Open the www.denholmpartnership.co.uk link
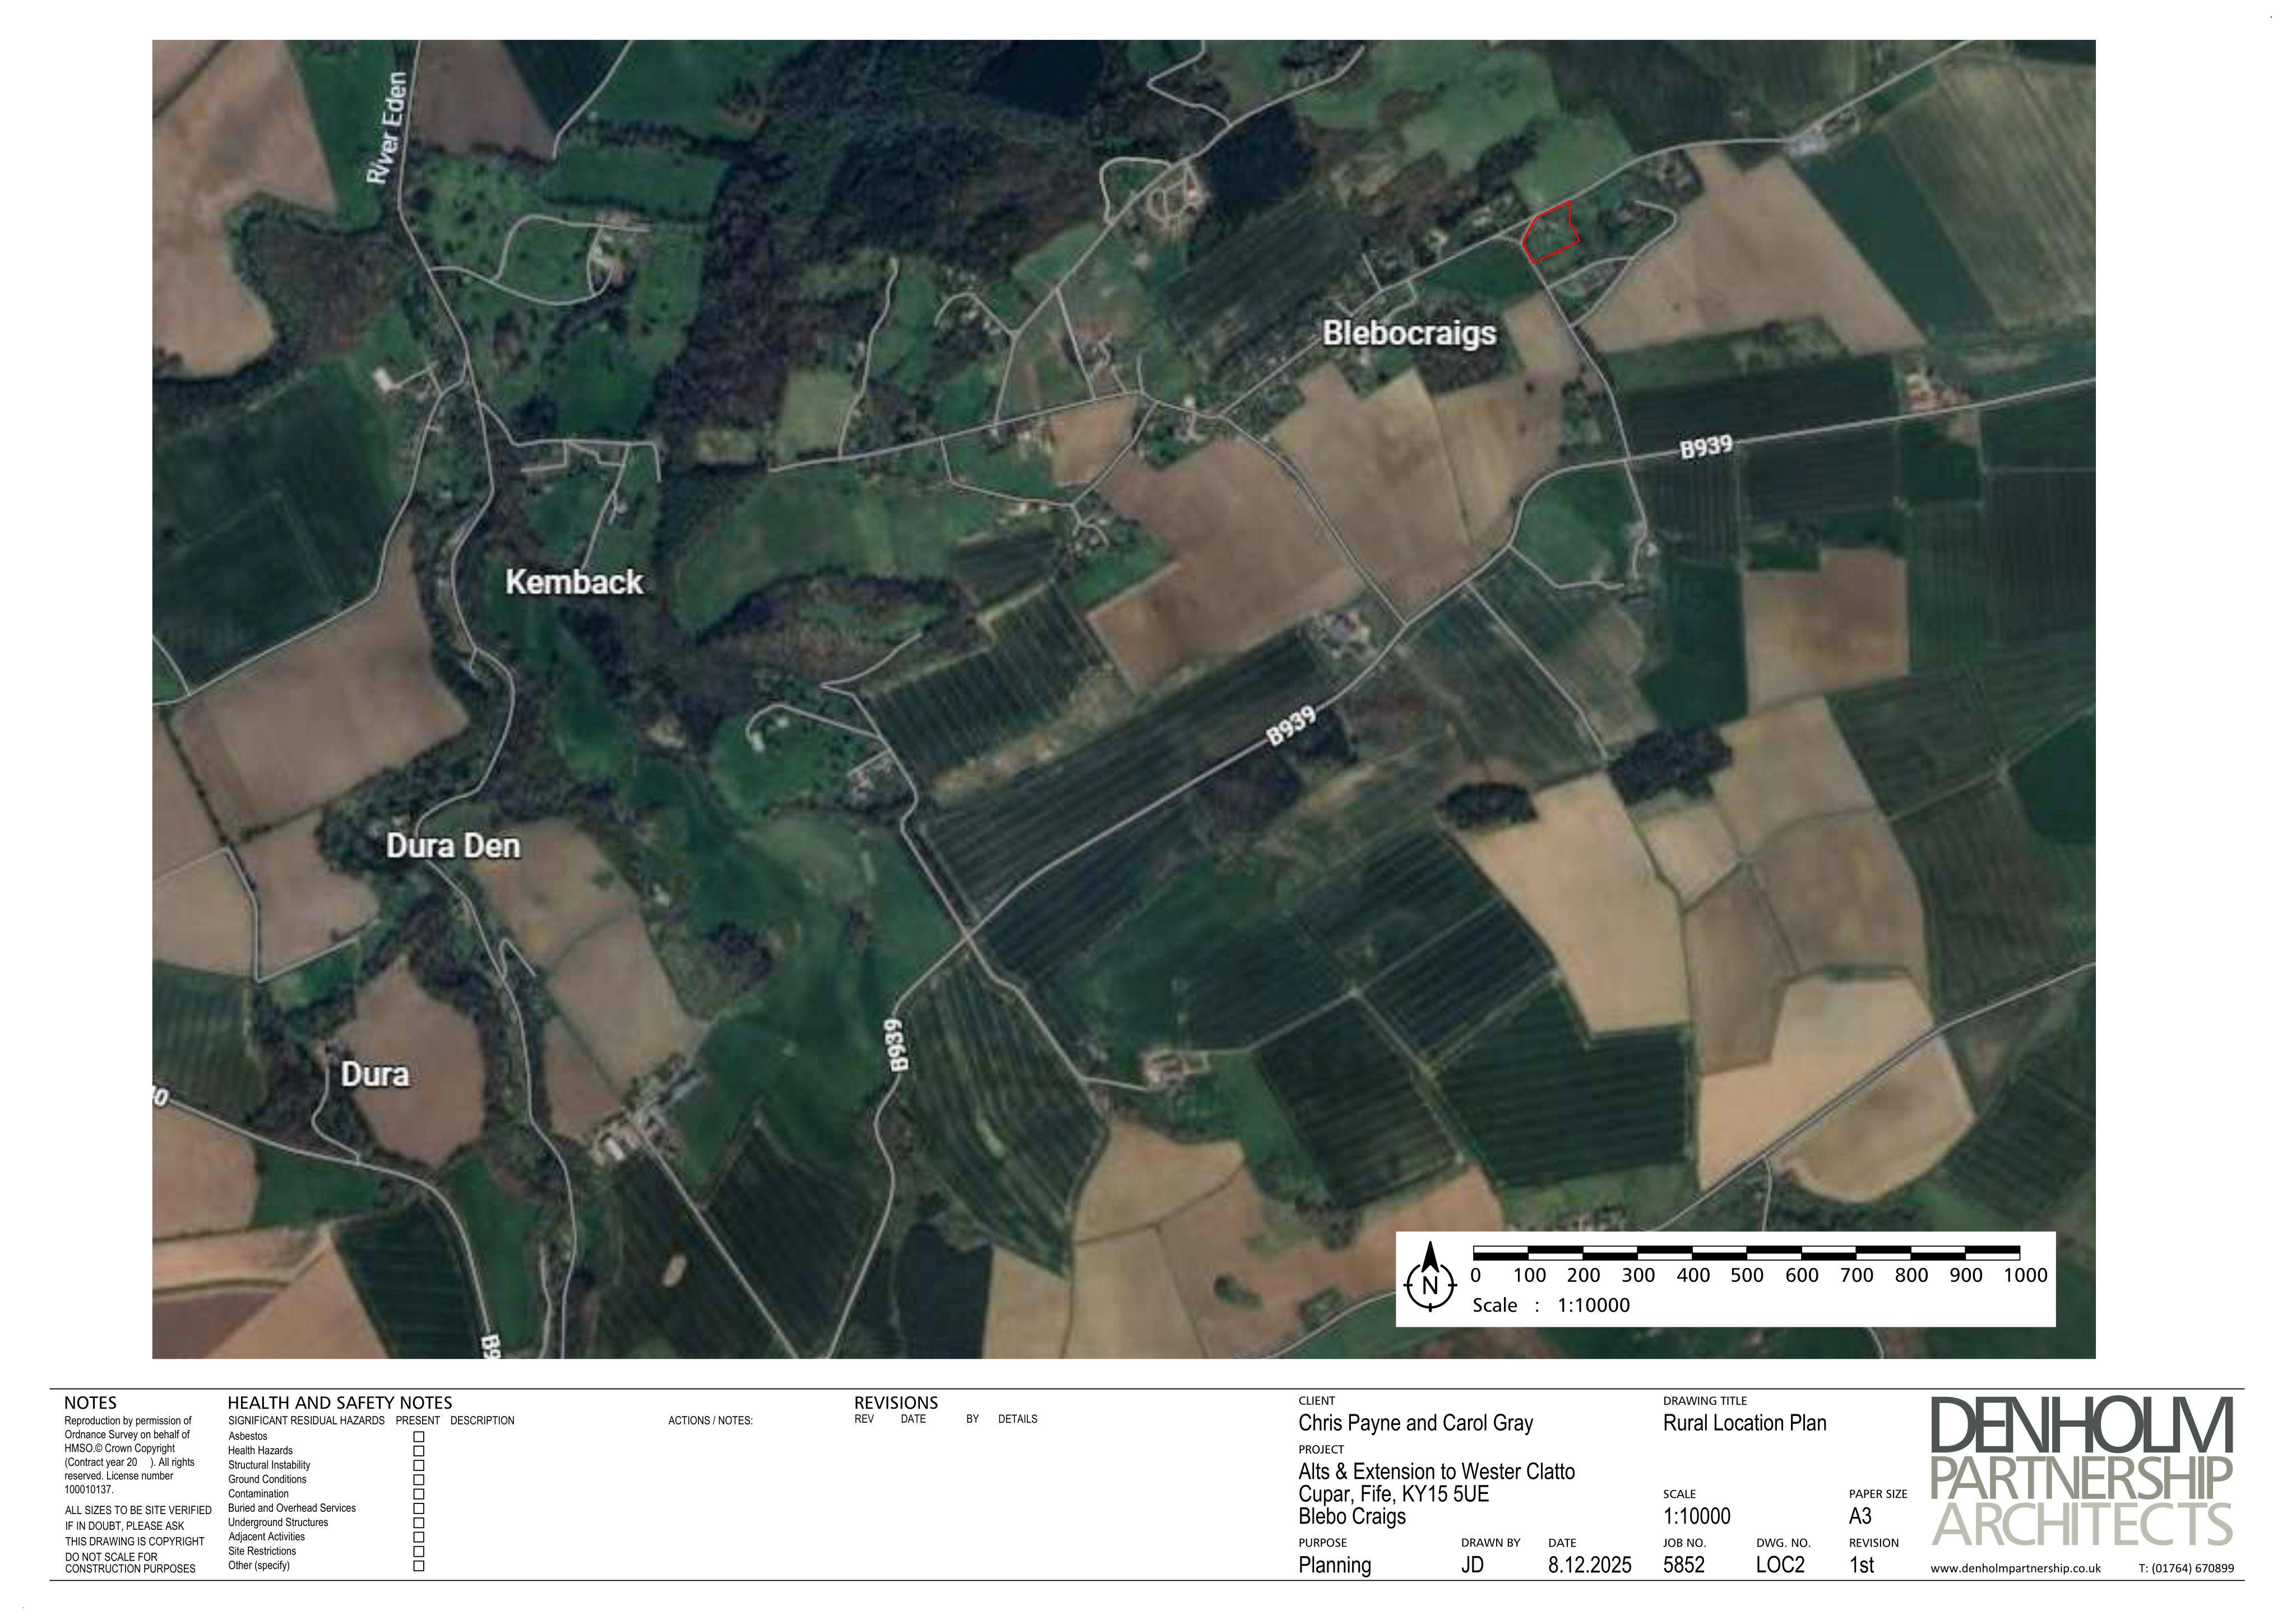Screen dimensions: 2296x1624 pyautogui.click(x=2015, y=1569)
